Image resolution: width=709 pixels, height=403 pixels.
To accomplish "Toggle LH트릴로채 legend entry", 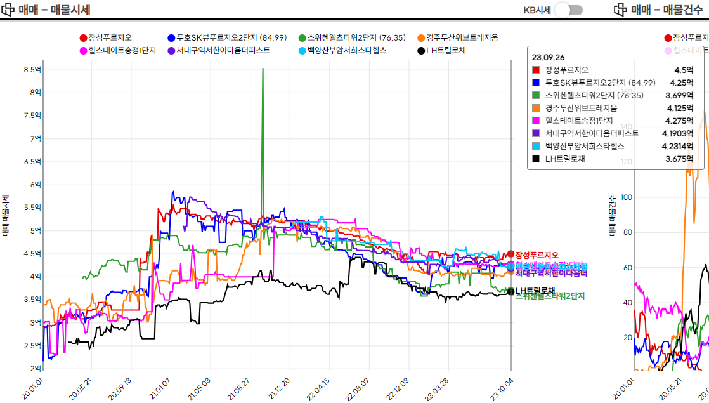I will [442, 51].
